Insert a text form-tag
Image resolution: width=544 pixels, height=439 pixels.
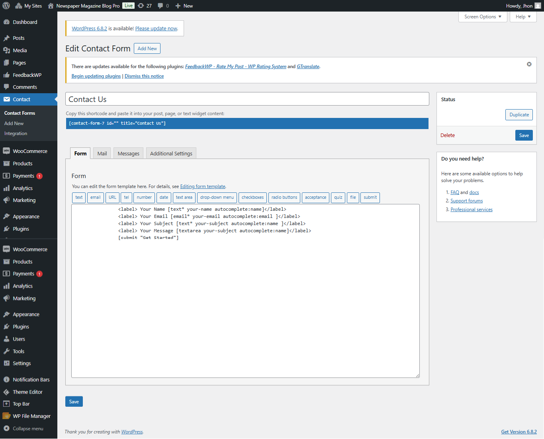(79, 198)
